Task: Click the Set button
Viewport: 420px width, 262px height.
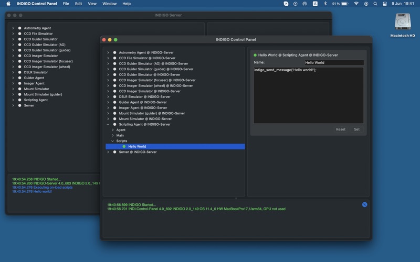Action: (x=356, y=129)
